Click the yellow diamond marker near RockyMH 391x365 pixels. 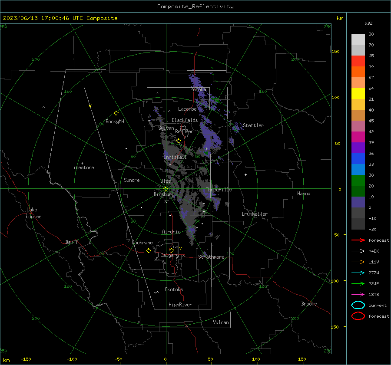pyautogui.click(x=116, y=113)
